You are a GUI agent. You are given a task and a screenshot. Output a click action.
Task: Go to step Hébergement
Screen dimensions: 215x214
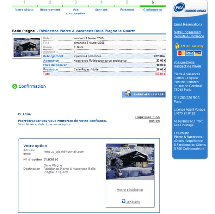[x=50, y=10]
